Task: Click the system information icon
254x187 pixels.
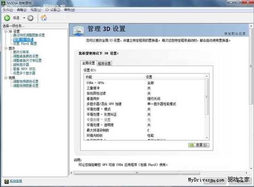Action: click(x=6, y=181)
